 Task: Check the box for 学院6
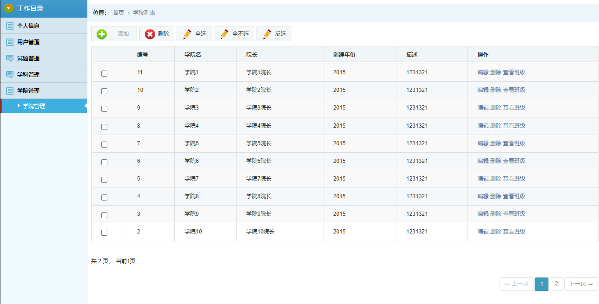point(104,162)
